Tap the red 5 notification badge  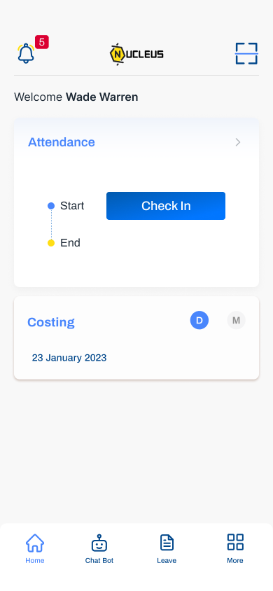pos(42,42)
